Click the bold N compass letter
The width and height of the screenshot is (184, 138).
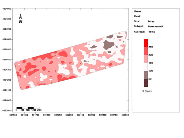coord(21,22)
